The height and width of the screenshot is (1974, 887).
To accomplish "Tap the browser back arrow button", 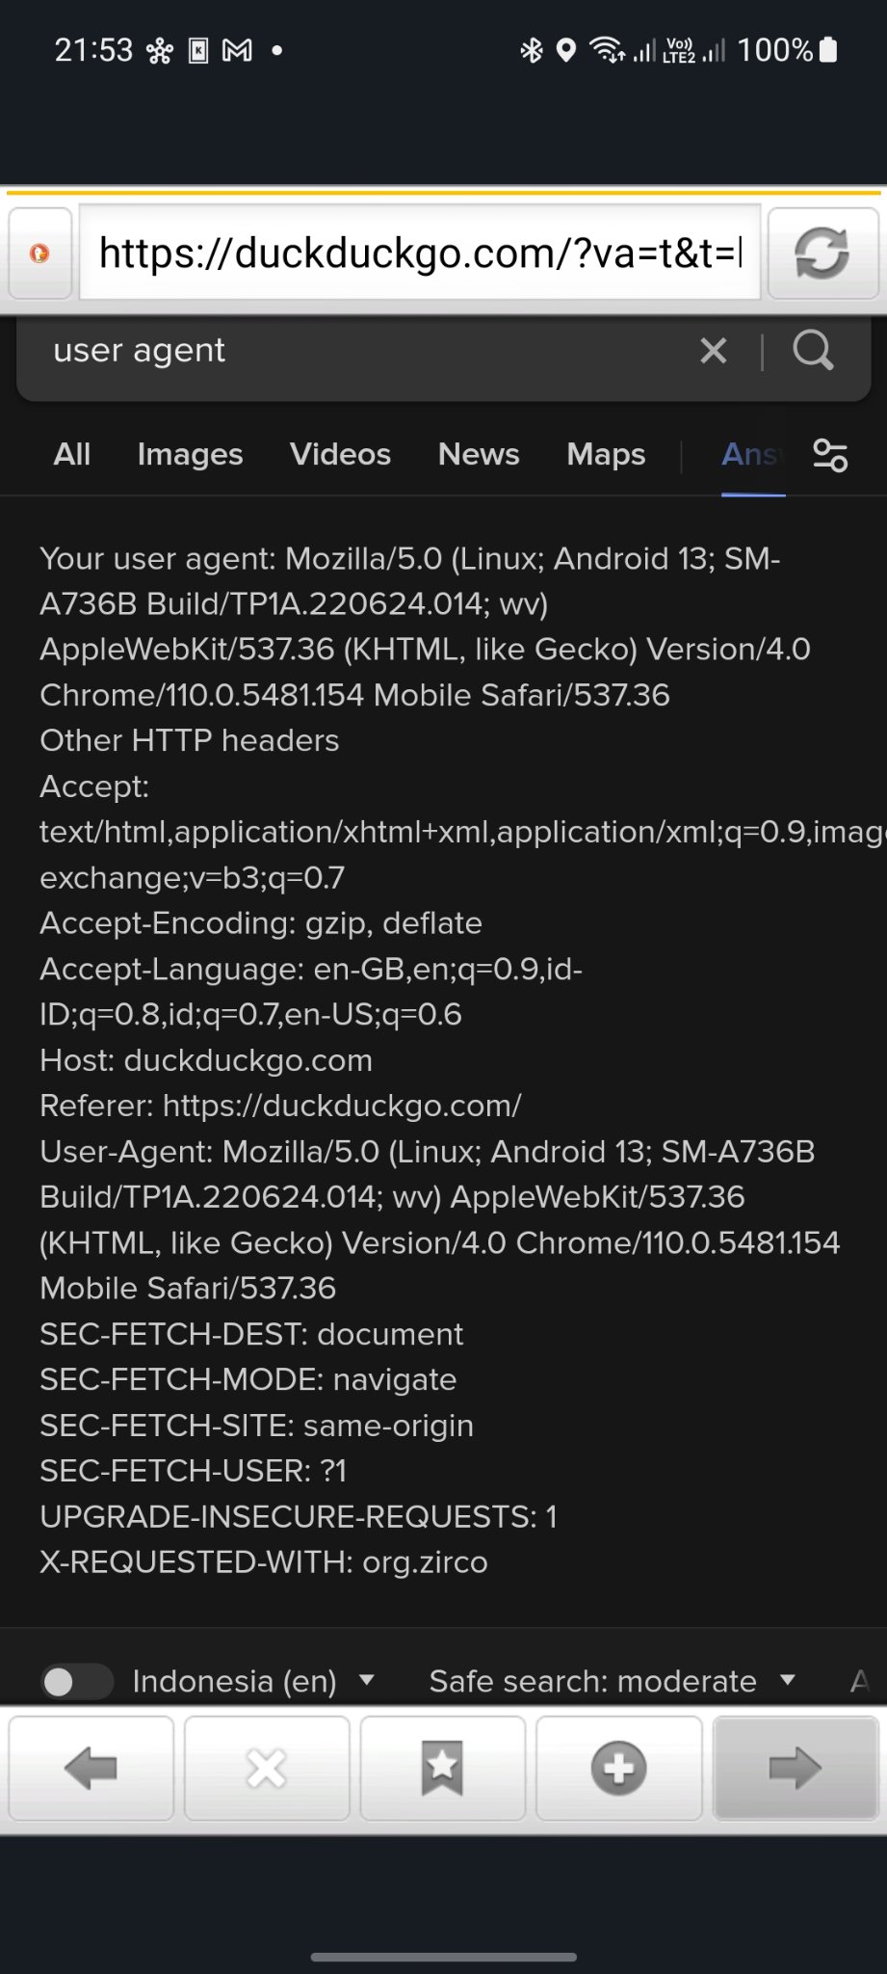I will [x=91, y=1768].
